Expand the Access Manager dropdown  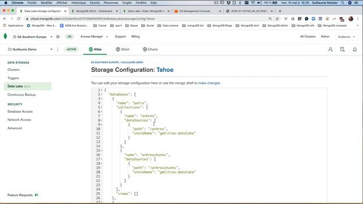[x=94, y=36]
